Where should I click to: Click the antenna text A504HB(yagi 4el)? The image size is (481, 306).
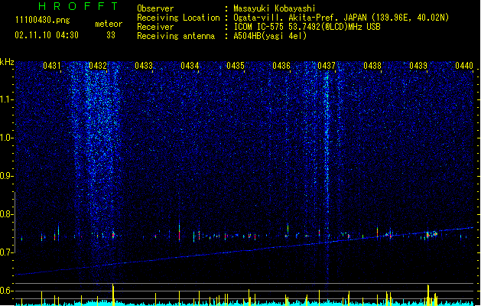coord(270,36)
